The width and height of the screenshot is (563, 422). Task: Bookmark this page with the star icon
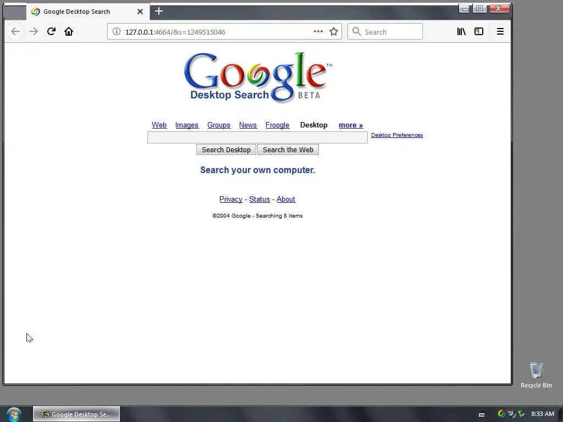tap(334, 31)
